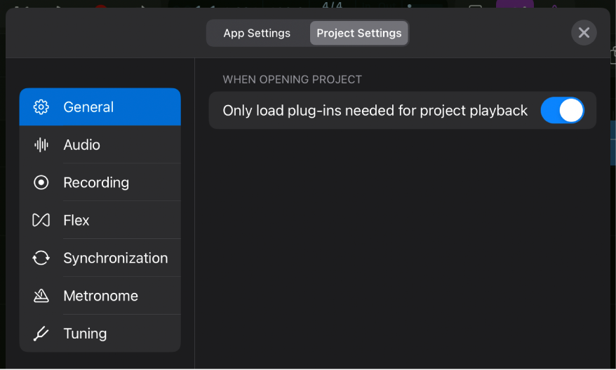Click the 'WHEN OPENING PROJECT' section heading
616x370 pixels.
(x=293, y=80)
